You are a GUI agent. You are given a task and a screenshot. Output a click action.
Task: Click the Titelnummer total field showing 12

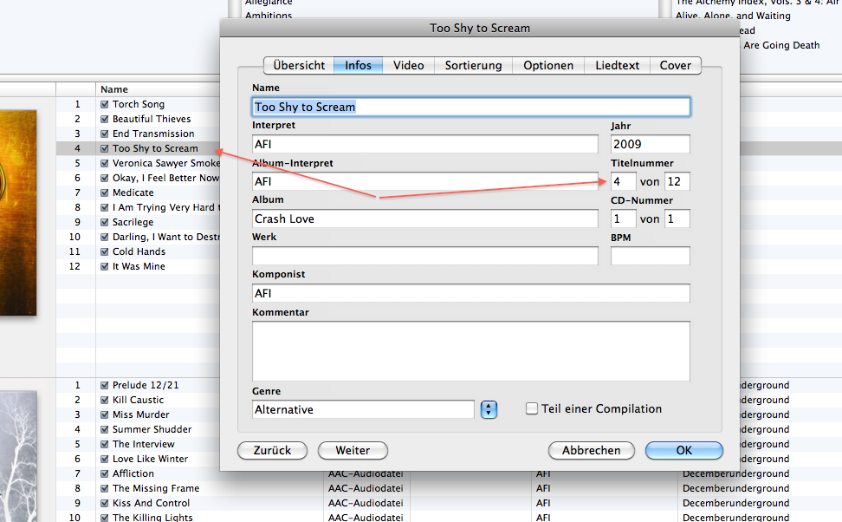677,181
